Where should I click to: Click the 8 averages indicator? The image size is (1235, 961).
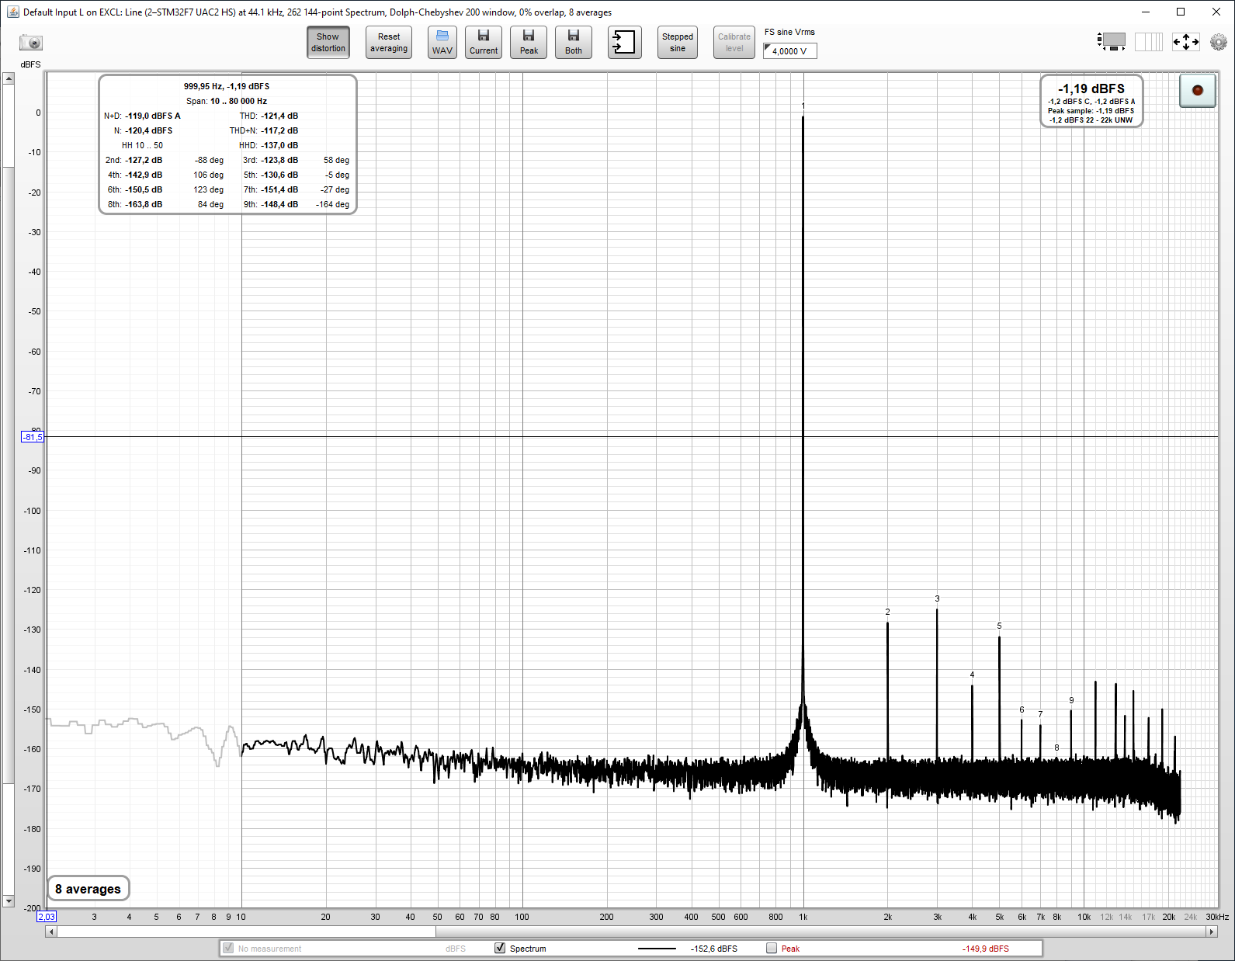88,889
